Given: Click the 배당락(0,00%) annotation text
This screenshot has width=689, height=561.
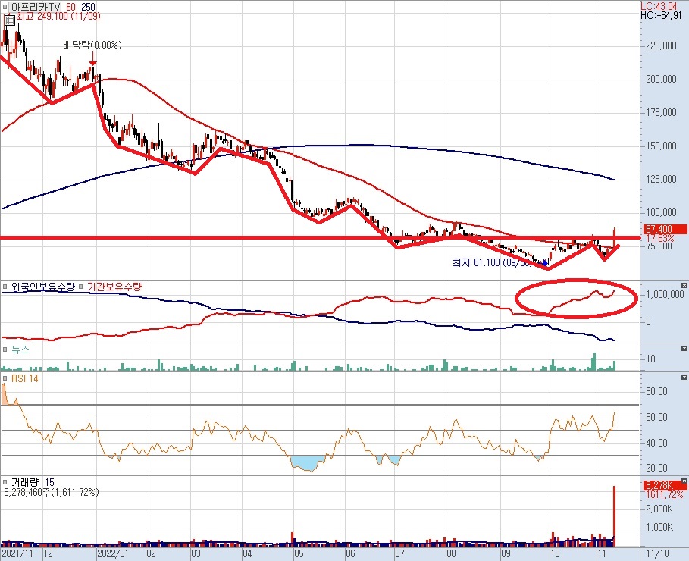Looking at the screenshot, I should [92, 45].
